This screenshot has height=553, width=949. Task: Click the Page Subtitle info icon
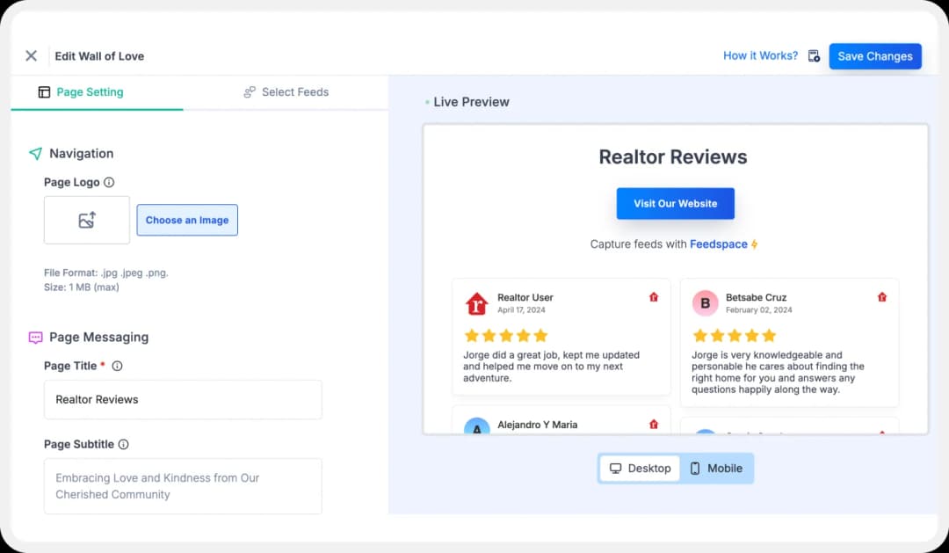123,445
